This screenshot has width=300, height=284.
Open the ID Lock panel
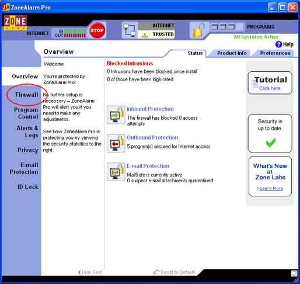pos(28,187)
